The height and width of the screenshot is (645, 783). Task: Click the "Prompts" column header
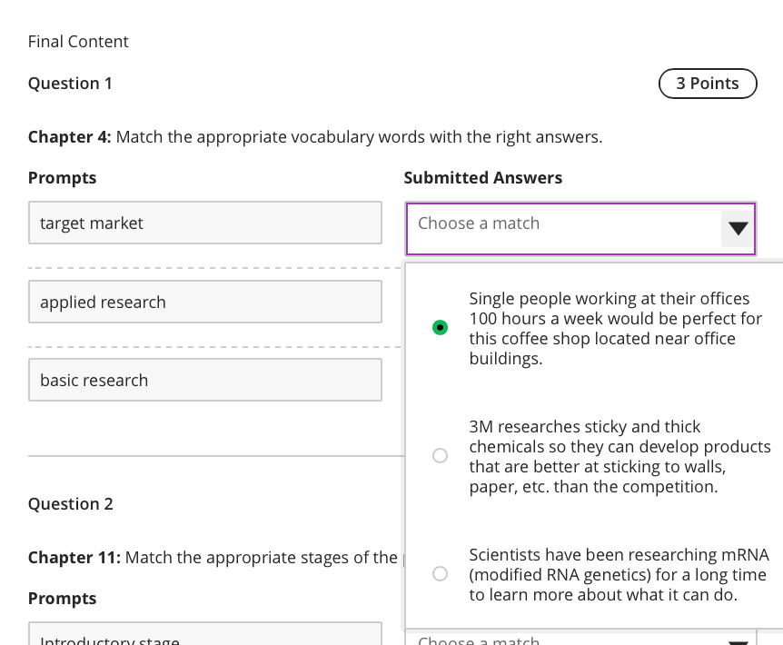point(62,177)
